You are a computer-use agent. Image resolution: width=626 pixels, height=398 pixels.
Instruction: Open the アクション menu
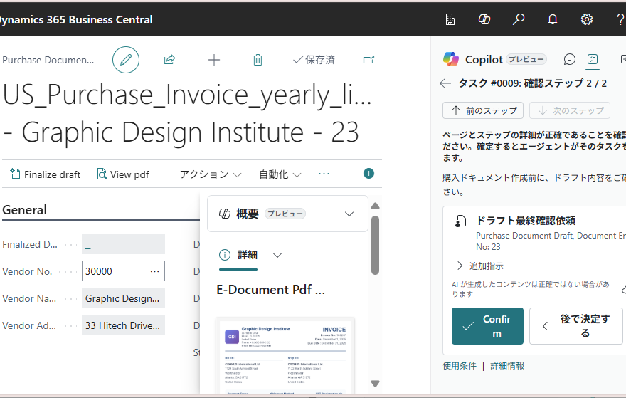click(x=211, y=174)
